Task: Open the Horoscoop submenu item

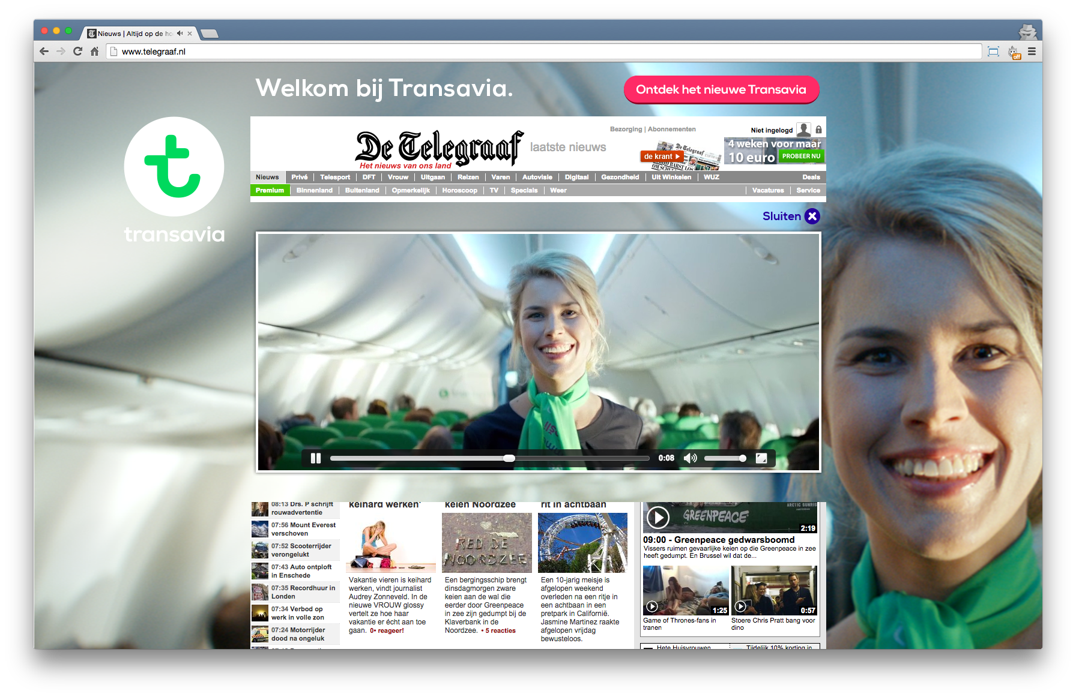Action: (460, 190)
